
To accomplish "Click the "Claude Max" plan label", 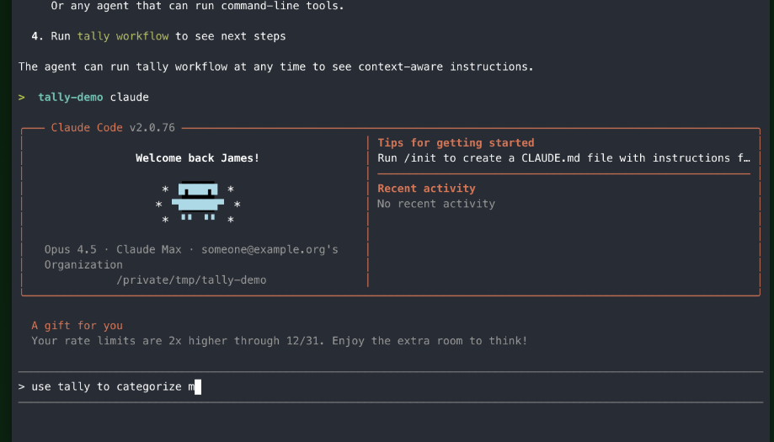I will point(148,249).
